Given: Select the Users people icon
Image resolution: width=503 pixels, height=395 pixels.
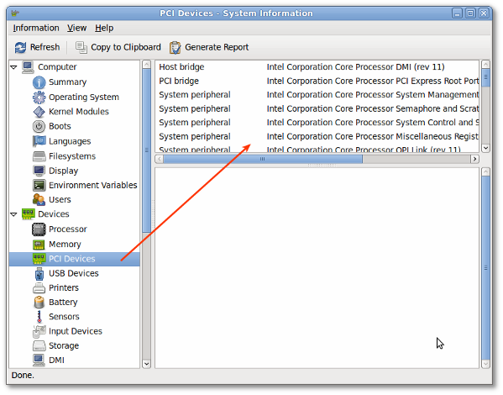Looking at the screenshot, I should tap(39, 200).
